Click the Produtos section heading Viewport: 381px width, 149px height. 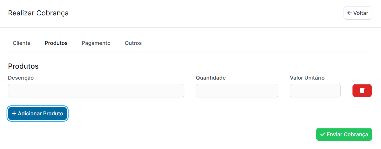pyautogui.click(x=23, y=66)
